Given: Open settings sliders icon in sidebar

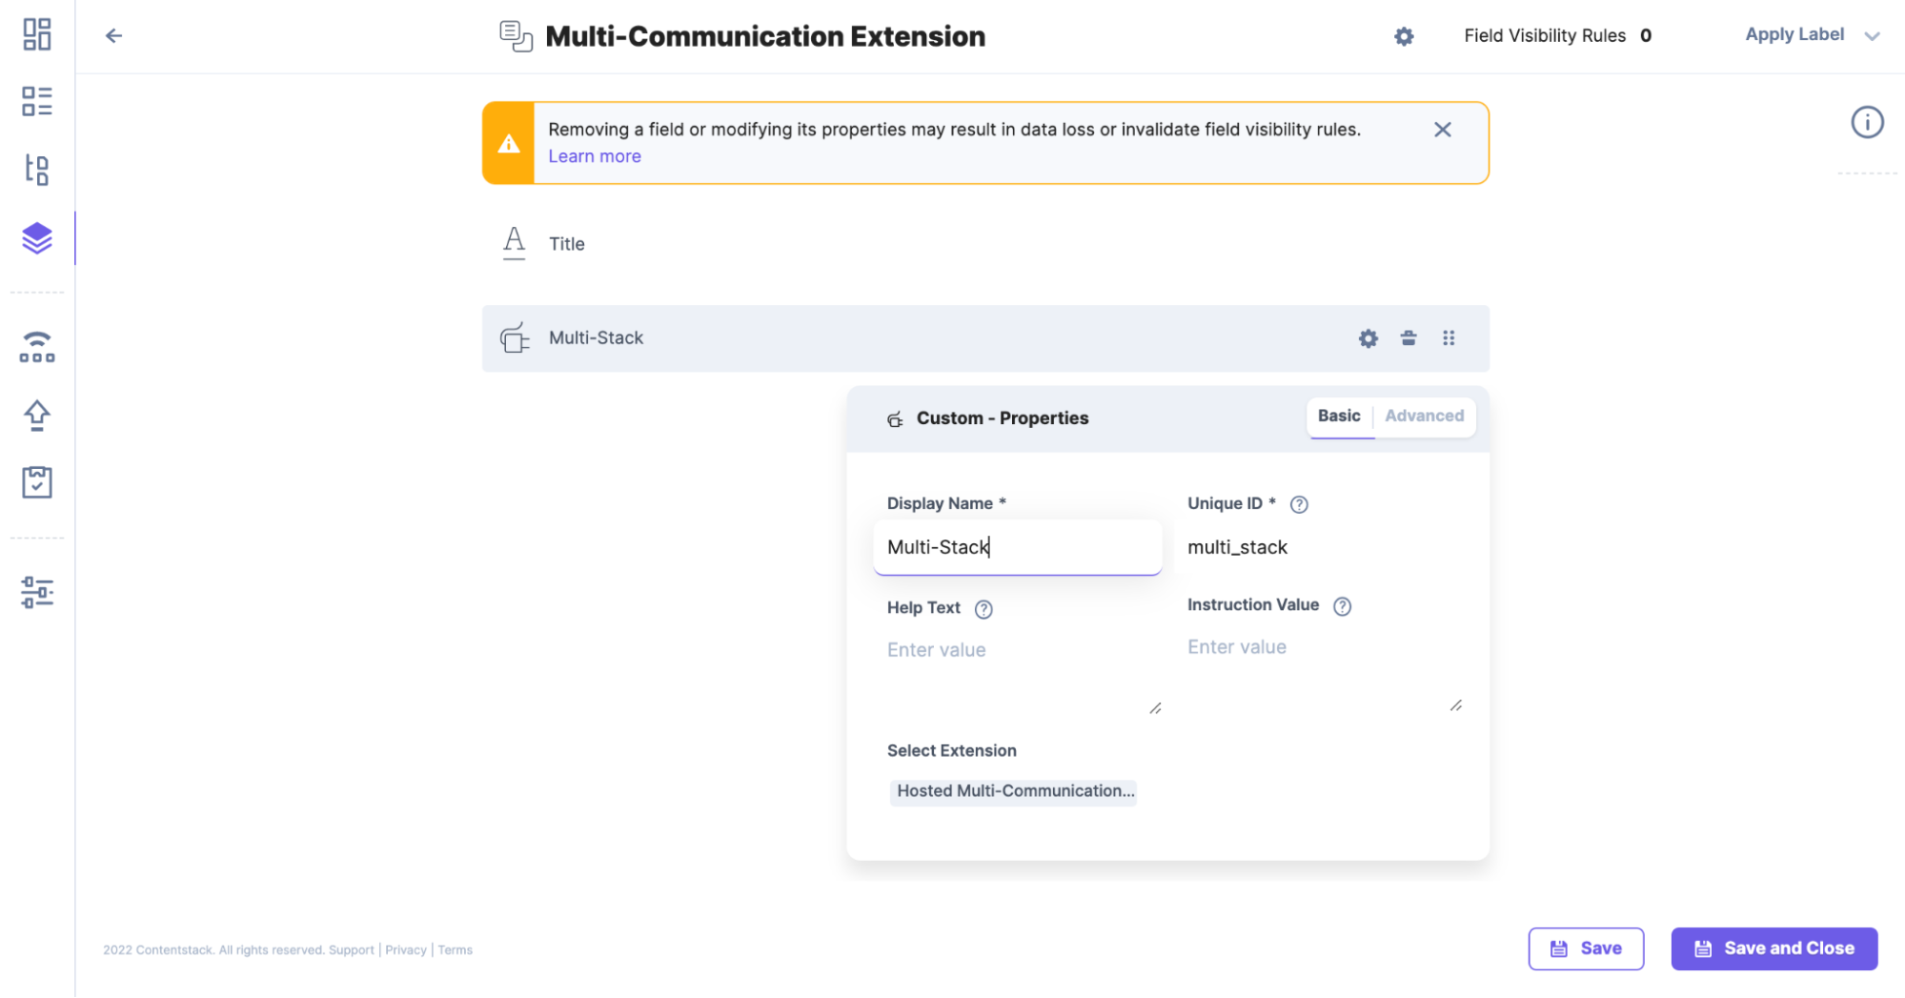Looking at the screenshot, I should pos(36,592).
